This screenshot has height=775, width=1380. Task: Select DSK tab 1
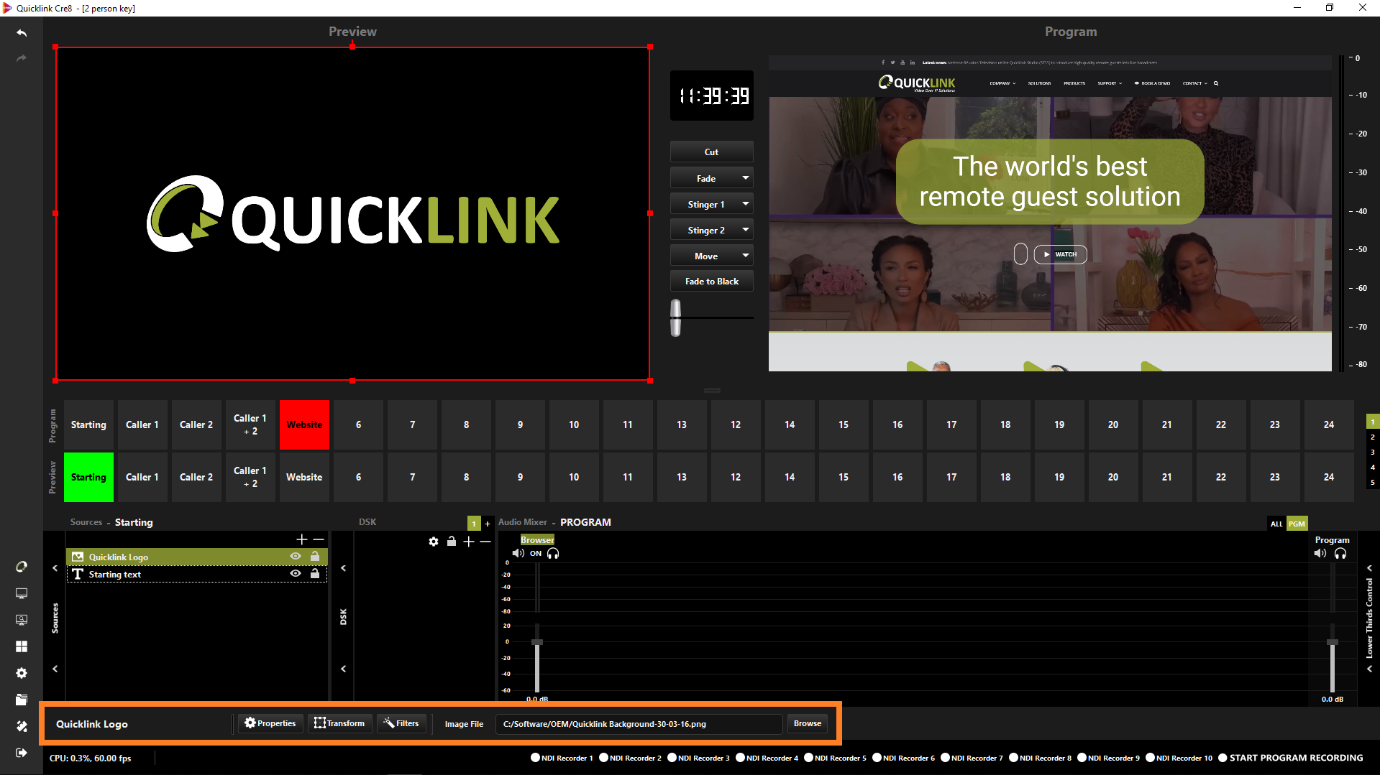[x=474, y=524]
